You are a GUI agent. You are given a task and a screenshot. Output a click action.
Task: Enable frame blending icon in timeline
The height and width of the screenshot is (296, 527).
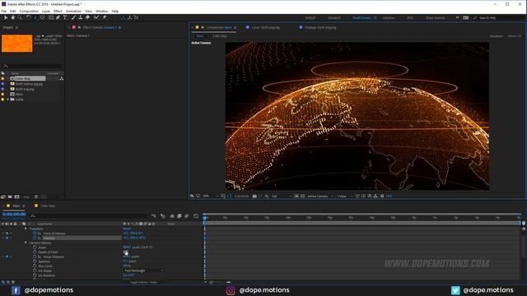[x=180, y=216]
